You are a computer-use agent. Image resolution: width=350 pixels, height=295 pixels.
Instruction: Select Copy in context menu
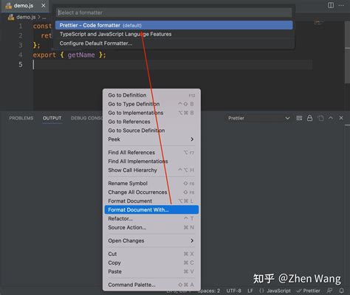point(151,263)
